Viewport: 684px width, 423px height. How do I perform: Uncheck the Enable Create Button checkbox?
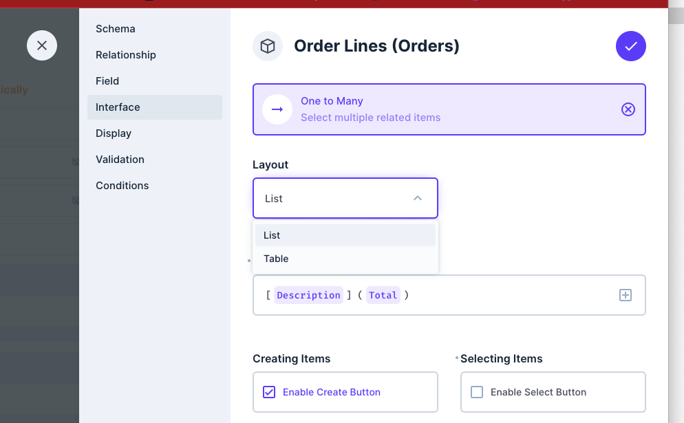(x=268, y=392)
